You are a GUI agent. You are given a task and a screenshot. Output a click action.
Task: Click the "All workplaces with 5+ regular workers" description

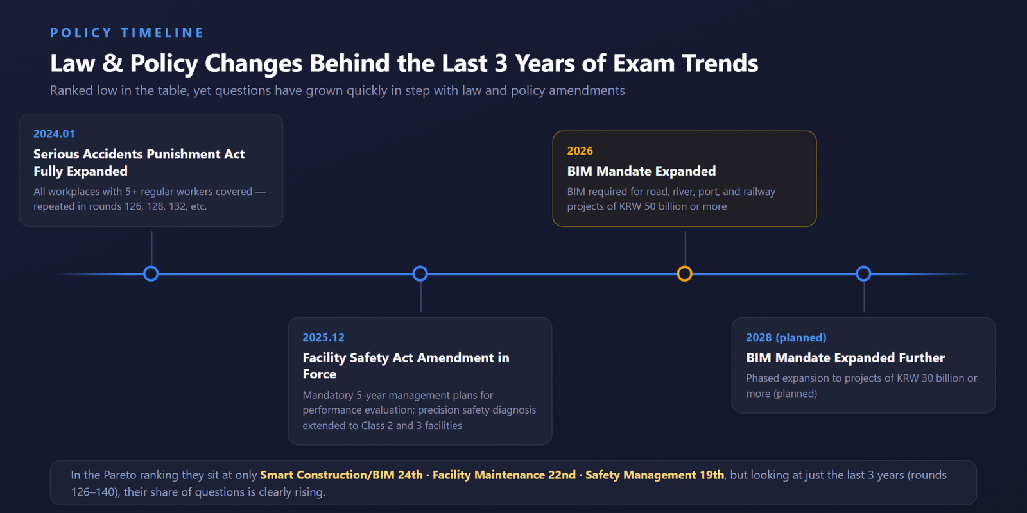coord(150,199)
